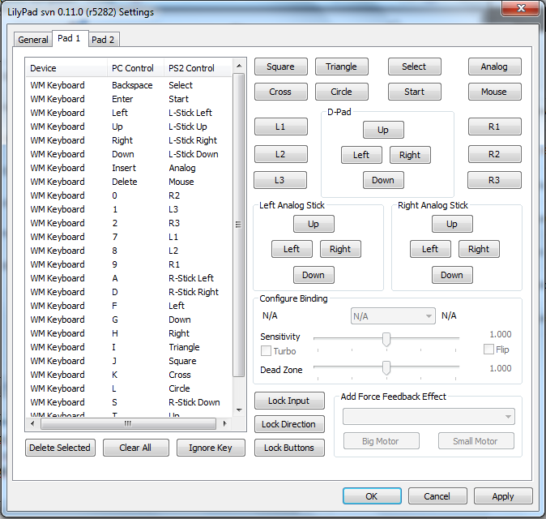Select the Enter to Start binding row
546x519 pixels.
129,99
